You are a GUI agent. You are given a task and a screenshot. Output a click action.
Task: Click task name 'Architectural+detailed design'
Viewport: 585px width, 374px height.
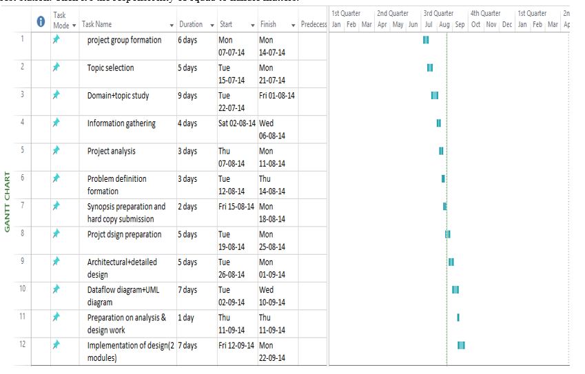pyautogui.click(x=122, y=268)
